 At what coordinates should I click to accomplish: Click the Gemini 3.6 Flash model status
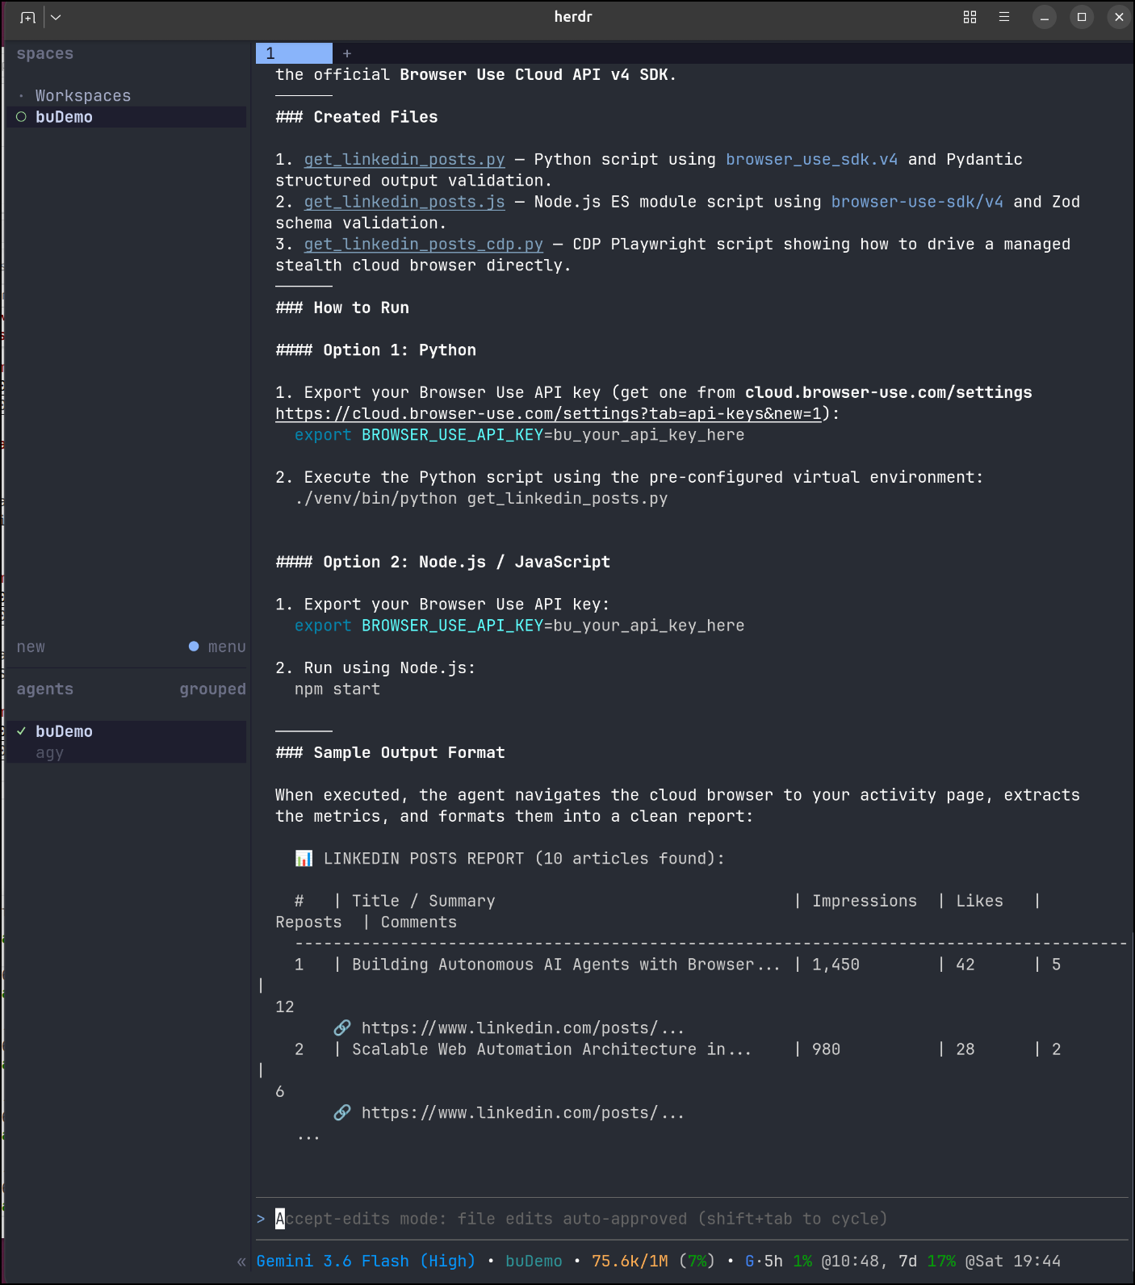366,1262
